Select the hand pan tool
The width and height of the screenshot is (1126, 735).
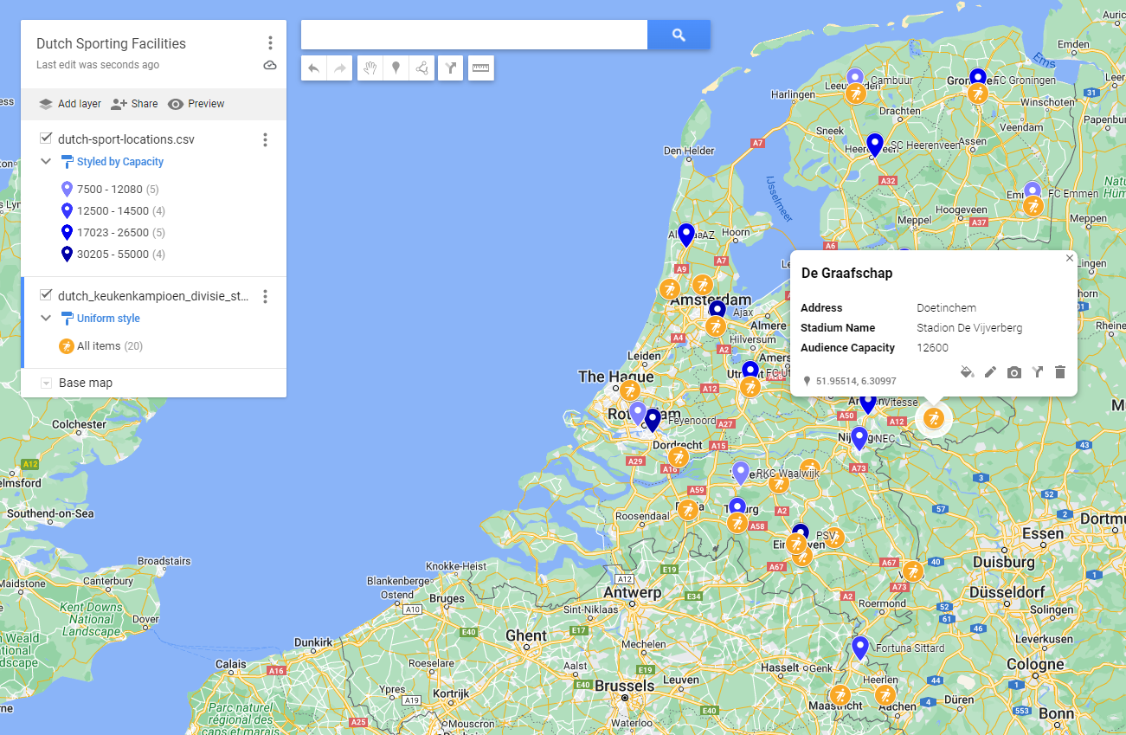click(x=370, y=68)
